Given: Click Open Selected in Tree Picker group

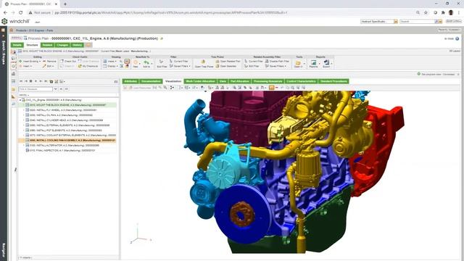Looking at the screenshot, I should (226, 66).
